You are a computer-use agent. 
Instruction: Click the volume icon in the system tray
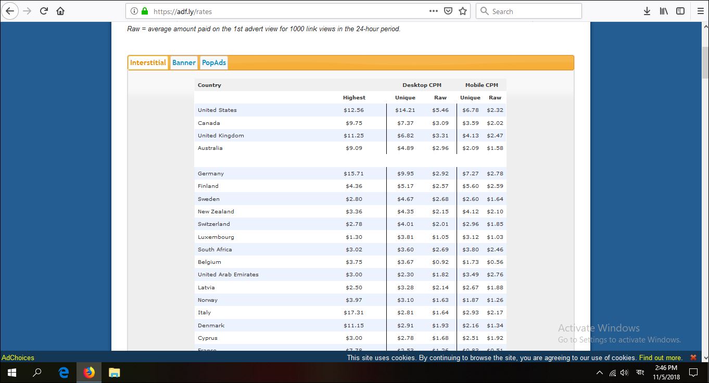pyautogui.click(x=624, y=373)
